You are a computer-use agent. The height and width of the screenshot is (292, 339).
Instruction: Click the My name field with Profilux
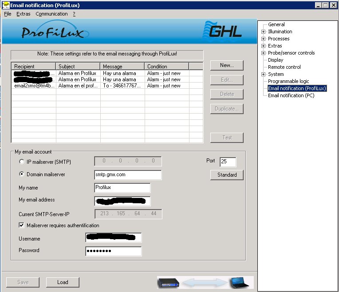coord(122,188)
